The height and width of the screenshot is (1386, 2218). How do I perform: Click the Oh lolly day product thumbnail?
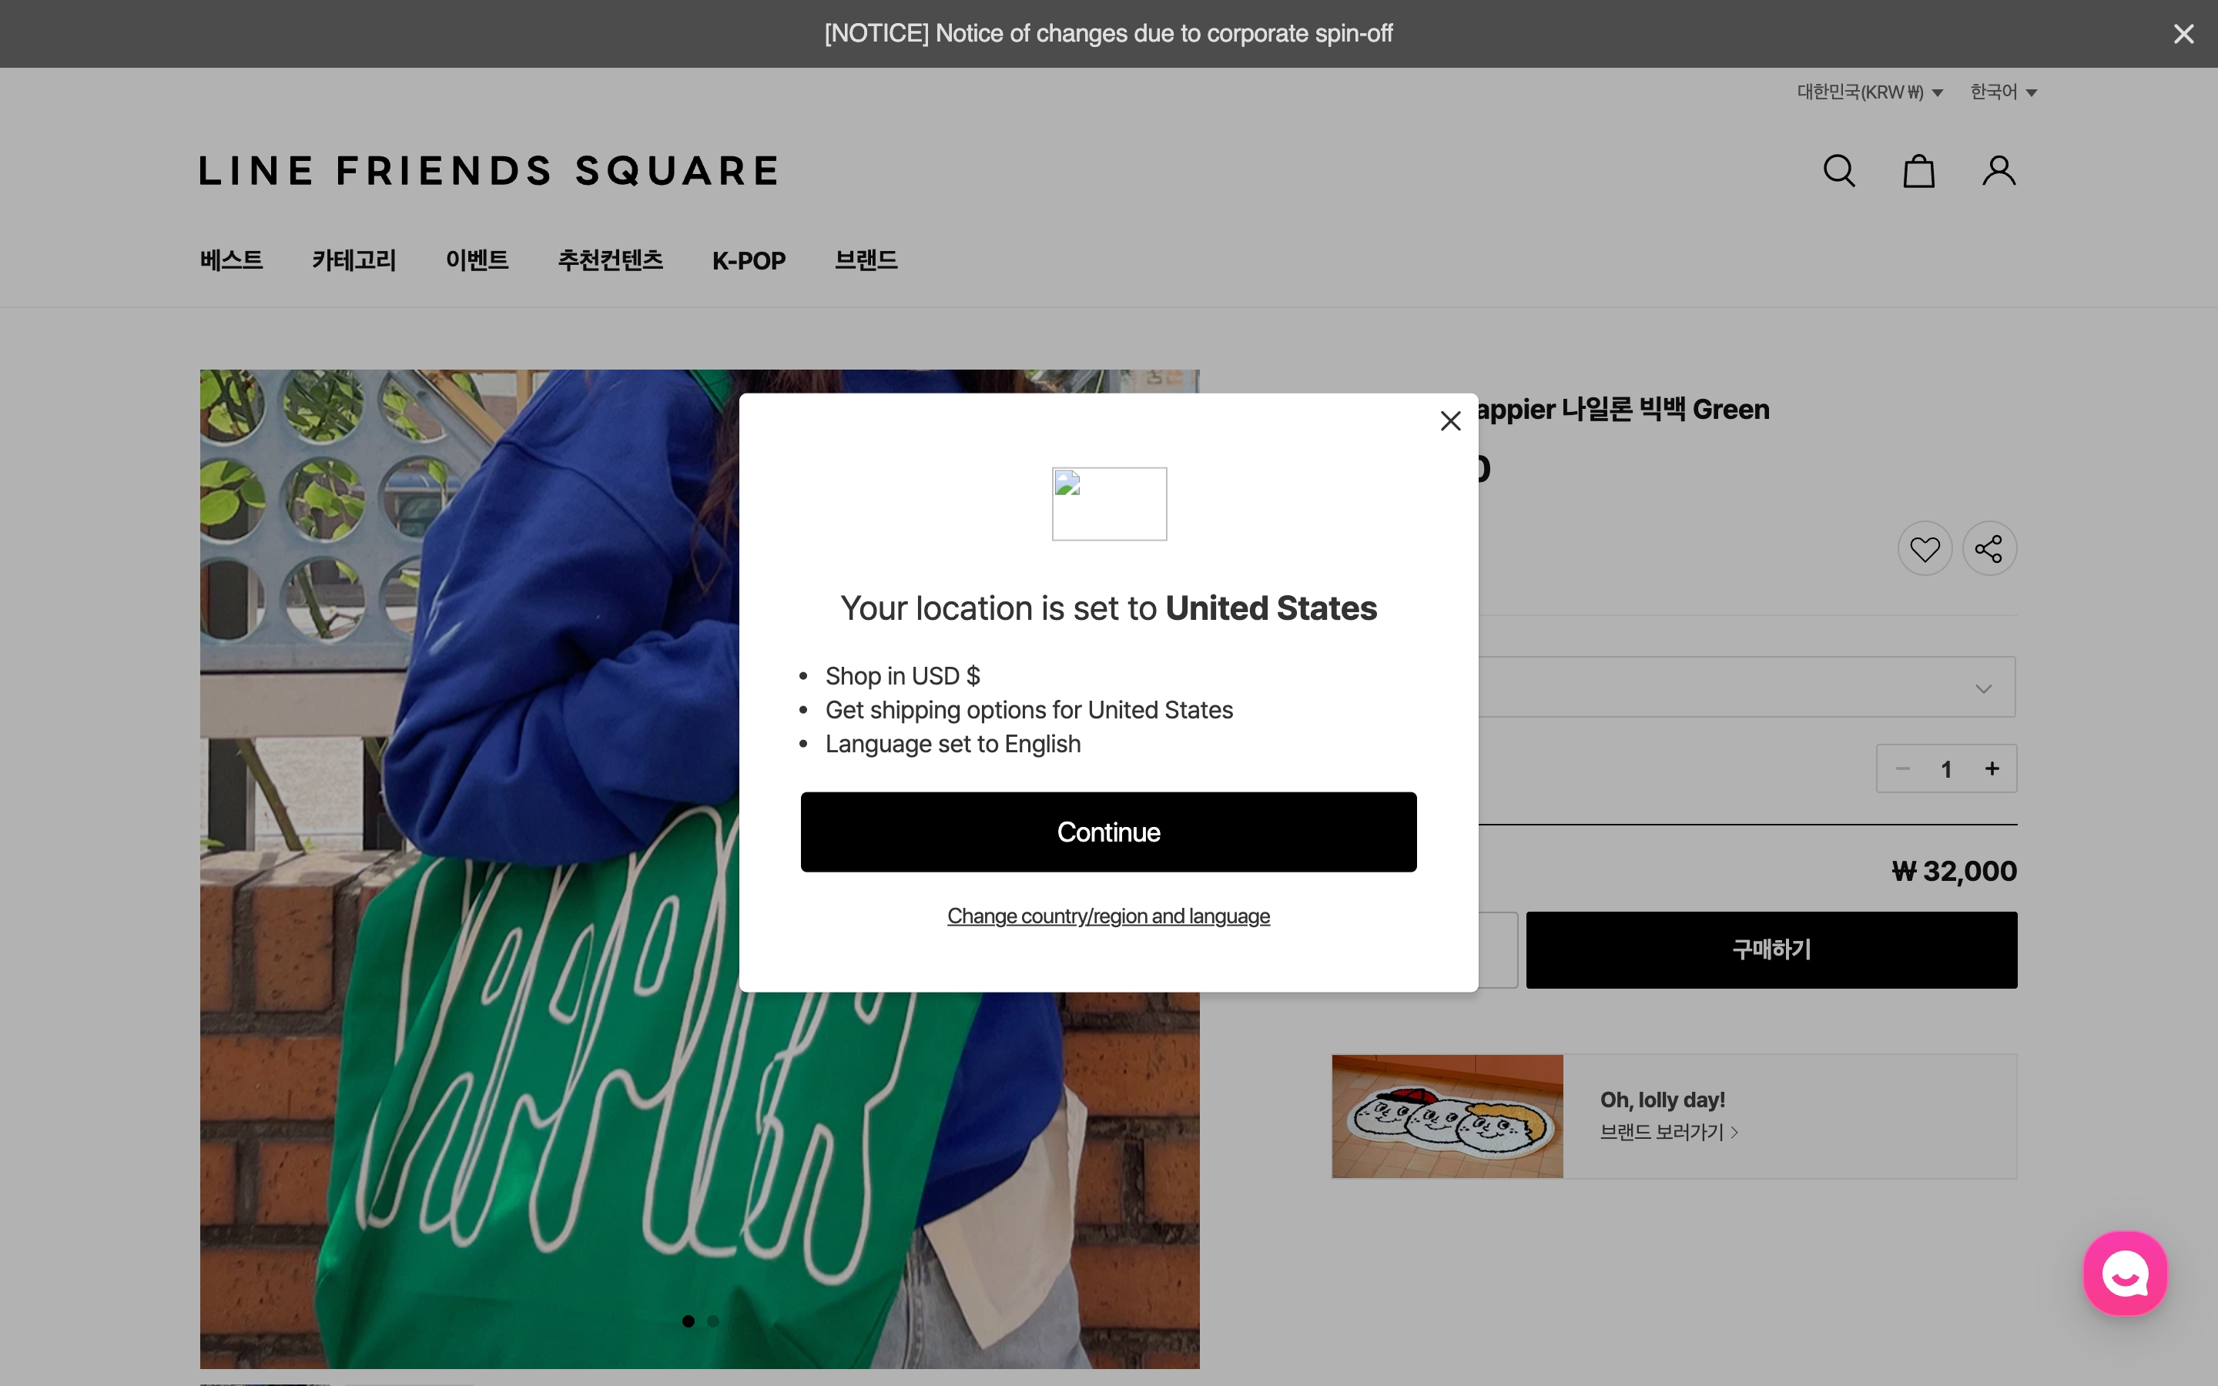[x=1446, y=1116]
